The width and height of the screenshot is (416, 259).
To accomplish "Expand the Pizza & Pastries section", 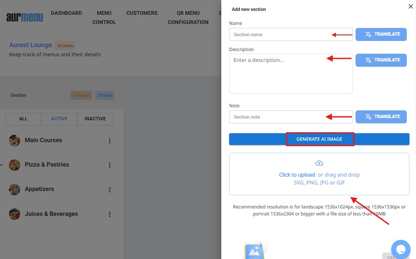I will 2,165.
